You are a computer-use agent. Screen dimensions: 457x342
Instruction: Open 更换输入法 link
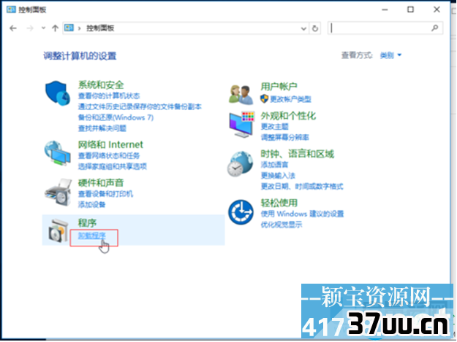(x=278, y=176)
